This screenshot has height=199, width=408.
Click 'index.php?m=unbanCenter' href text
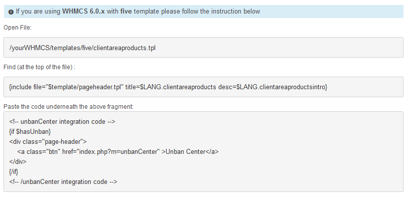pyautogui.click(x=118, y=152)
